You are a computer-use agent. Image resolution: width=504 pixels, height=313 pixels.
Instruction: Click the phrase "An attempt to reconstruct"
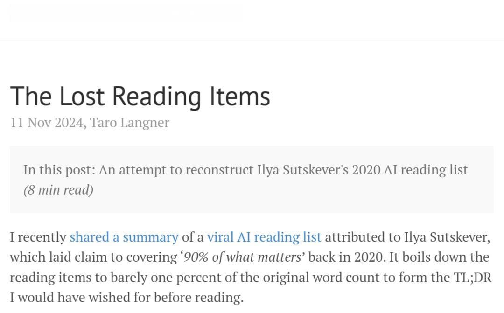176,170
